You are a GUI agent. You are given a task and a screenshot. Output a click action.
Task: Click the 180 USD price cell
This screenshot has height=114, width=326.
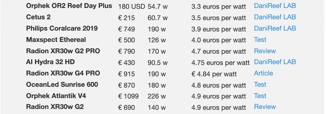pyautogui.click(x=131, y=7)
